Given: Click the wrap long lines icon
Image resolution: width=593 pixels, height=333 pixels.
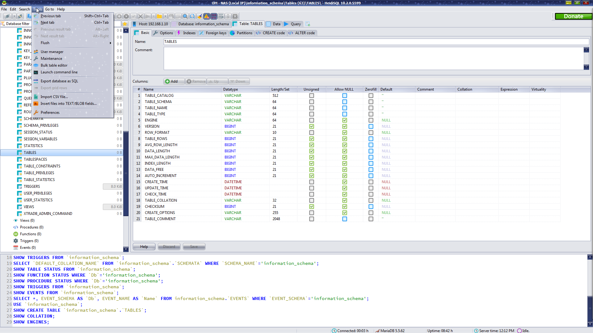Looking at the screenshot, I should coord(221,16).
